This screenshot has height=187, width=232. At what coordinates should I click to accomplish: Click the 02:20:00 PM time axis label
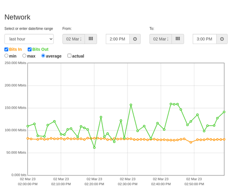[94, 184]
